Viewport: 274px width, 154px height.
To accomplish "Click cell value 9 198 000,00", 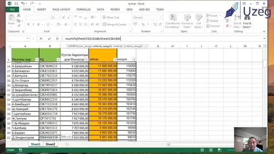I will 74,66.
